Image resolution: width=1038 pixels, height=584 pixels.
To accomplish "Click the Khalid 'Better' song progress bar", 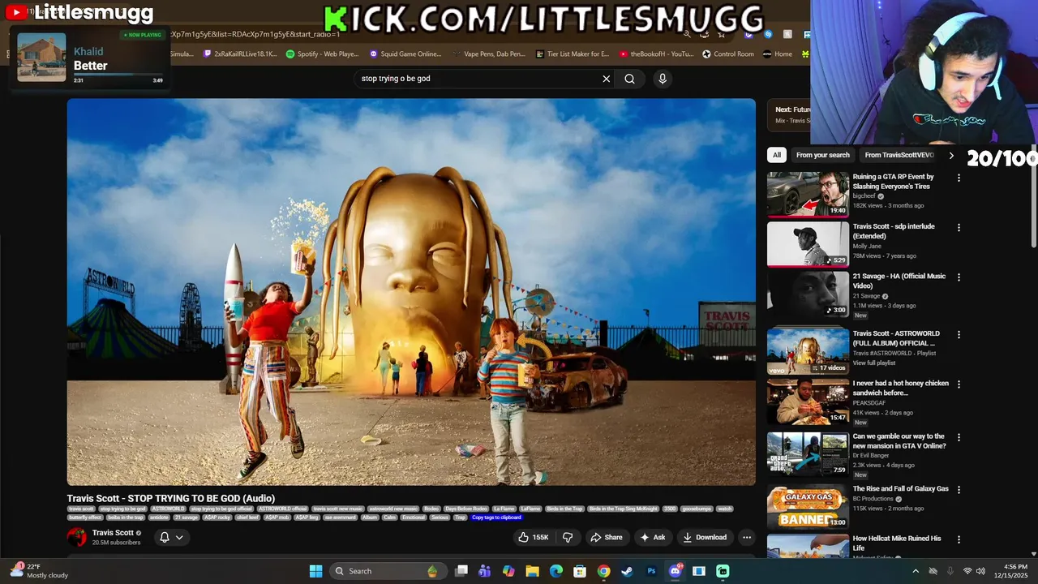I will coord(118,75).
